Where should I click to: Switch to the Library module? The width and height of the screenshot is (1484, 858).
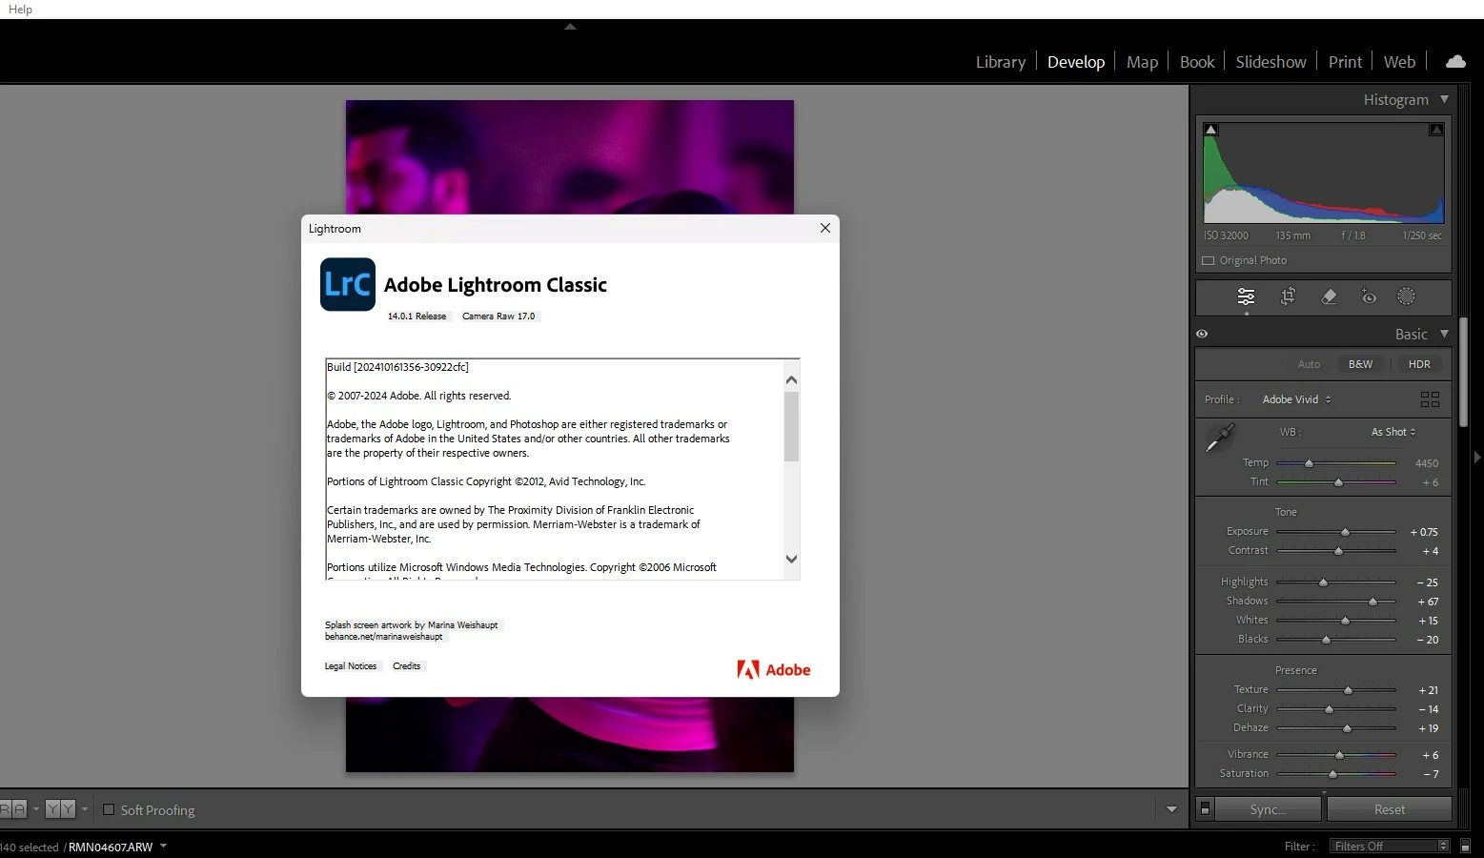tap(1000, 61)
